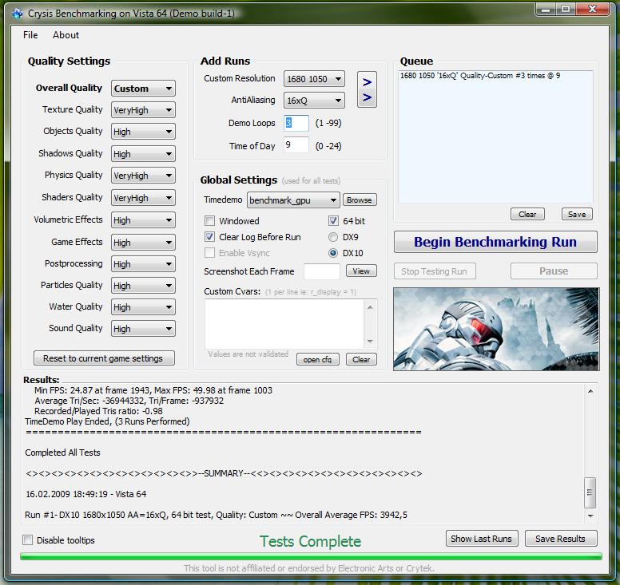Click the Pause button
Image resolution: width=620 pixels, height=585 pixels.
[554, 271]
